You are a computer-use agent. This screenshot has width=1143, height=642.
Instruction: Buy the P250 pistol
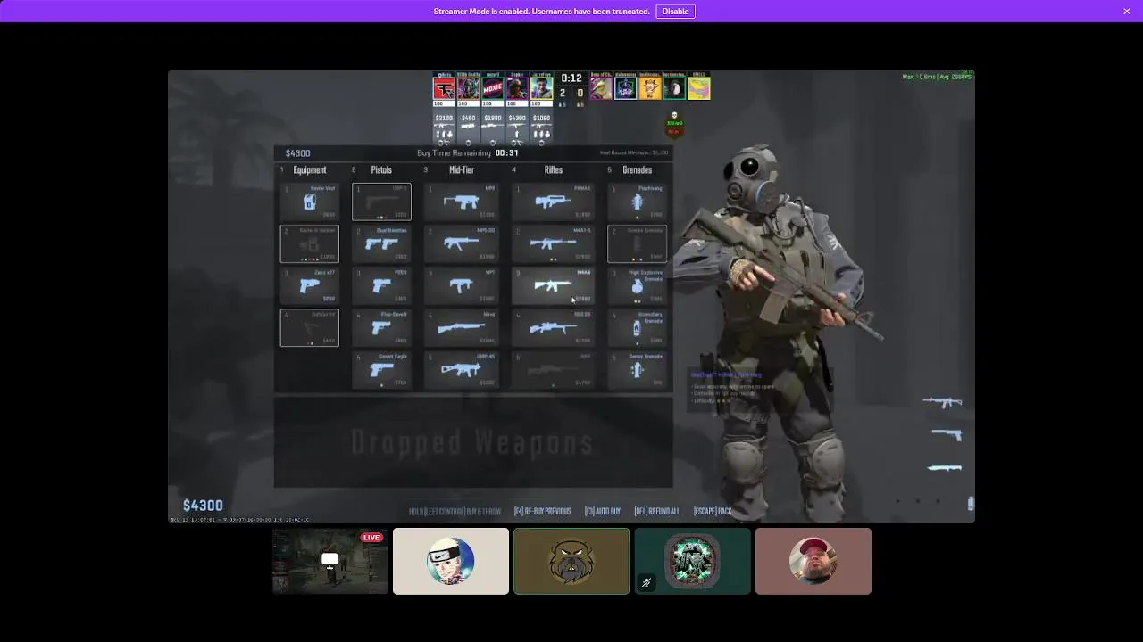pos(381,285)
